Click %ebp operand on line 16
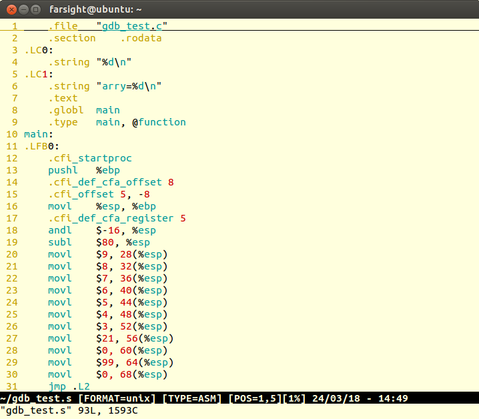 (x=144, y=206)
